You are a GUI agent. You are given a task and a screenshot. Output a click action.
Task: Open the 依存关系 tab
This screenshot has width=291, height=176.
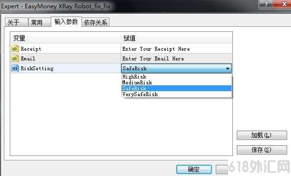(96, 22)
